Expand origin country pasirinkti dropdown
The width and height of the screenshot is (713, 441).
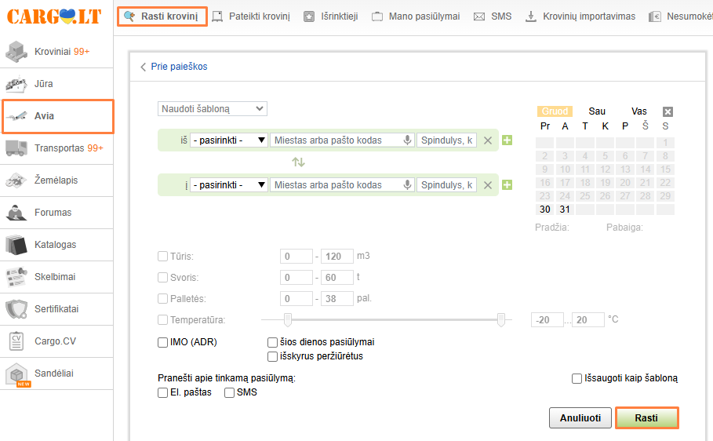click(229, 140)
